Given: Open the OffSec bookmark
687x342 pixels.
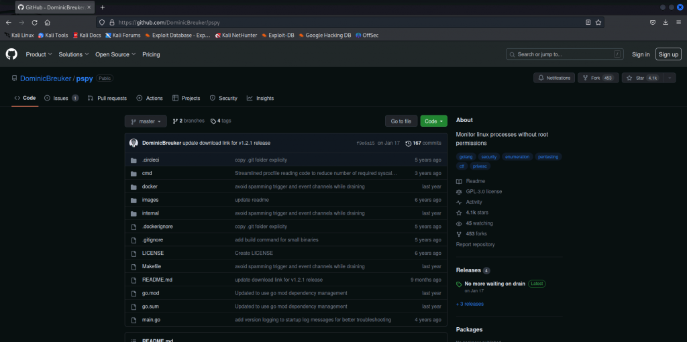Looking at the screenshot, I should (367, 35).
